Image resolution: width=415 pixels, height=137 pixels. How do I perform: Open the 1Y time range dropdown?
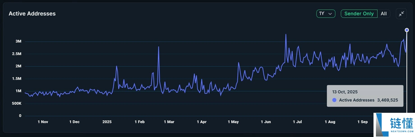326,13
